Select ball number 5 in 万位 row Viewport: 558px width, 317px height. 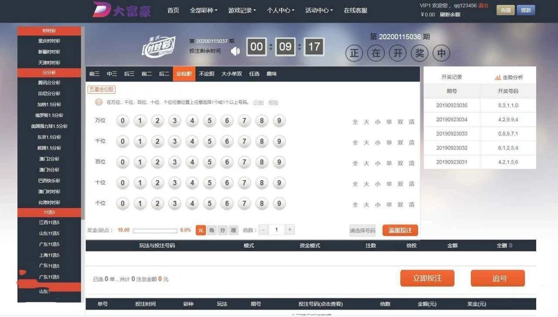coord(209,121)
